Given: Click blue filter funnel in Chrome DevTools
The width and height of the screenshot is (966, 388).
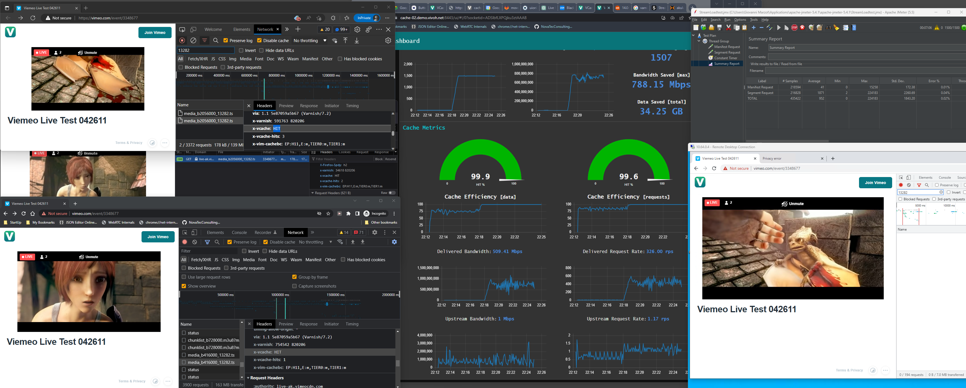Looking at the screenshot, I should point(207,242).
